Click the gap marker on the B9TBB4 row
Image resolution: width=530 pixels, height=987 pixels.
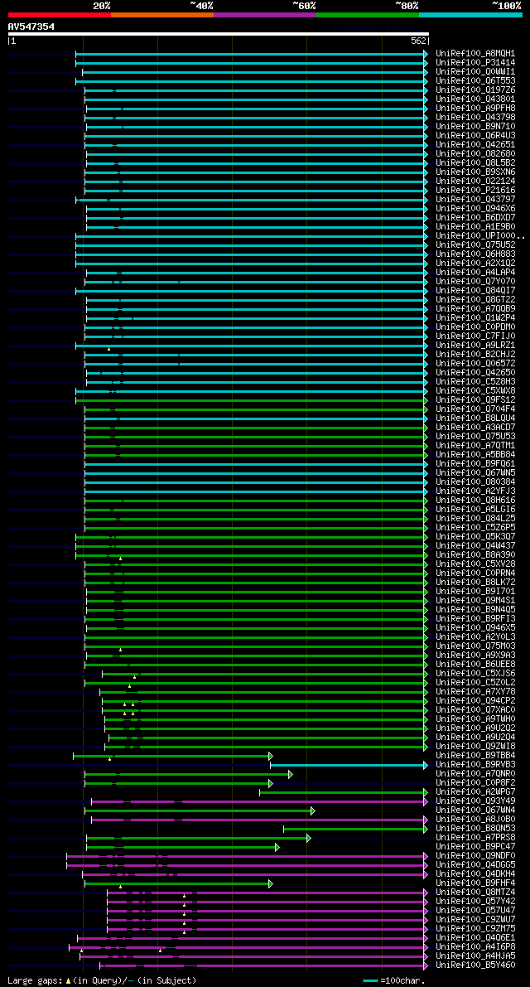[110, 759]
